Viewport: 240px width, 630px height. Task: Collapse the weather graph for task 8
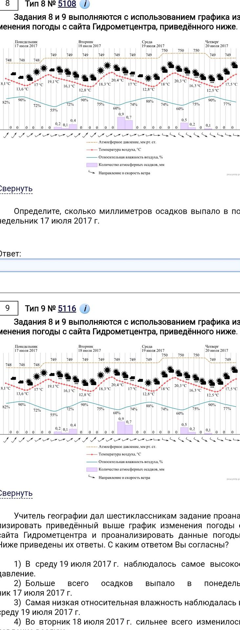click(16, 189)
